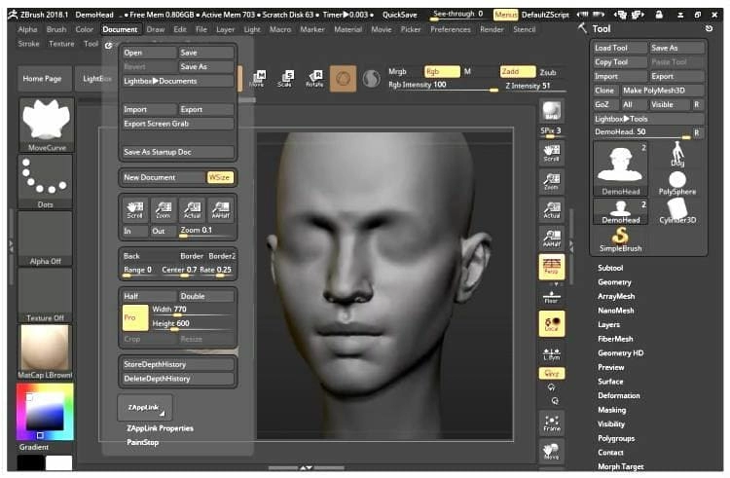Expand the Subtool section in Tool palette
The height and width of the screenshot is (478, 730).
[610, 268]
